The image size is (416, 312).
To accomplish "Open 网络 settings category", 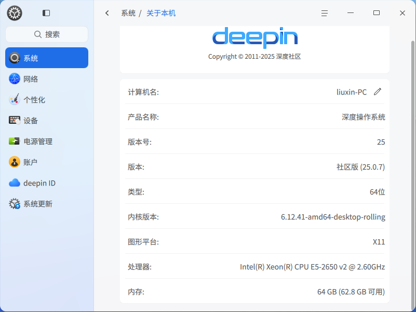I will pos(47,79).
